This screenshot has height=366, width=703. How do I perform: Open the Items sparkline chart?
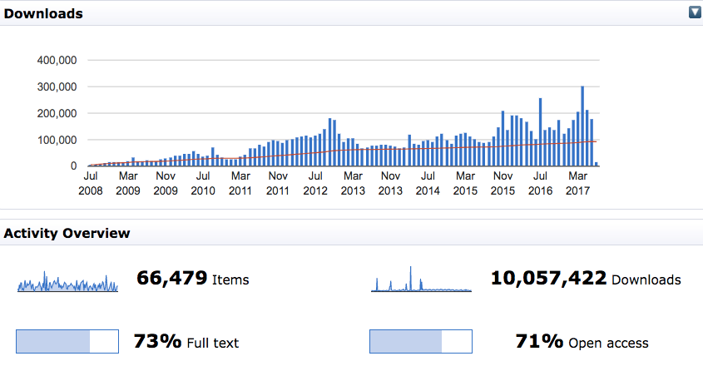pos(67,281)
